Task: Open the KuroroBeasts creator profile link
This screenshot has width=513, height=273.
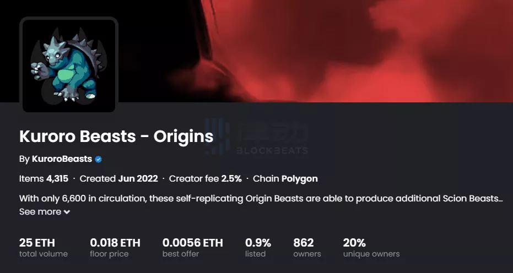Action: pos(62,159)
